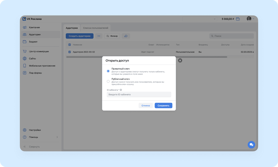Open Настройки in the sidebar
Viewport: 278px width, 167px height.
[x=41, y=130]
